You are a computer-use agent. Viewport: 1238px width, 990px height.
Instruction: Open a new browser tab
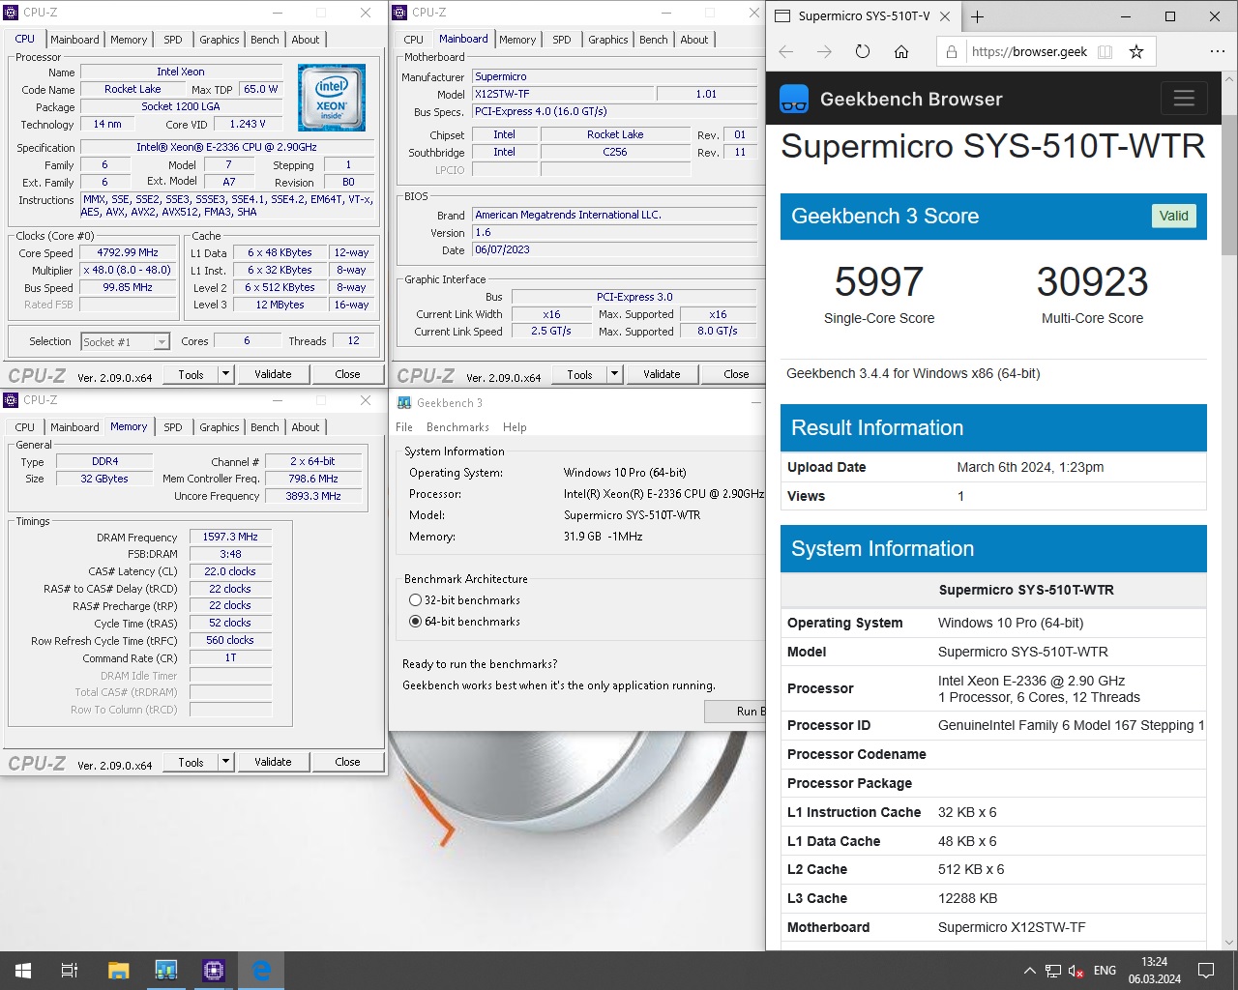(x=978, y=16)
